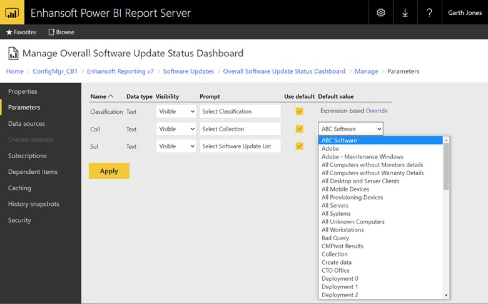This screenshot has height=304, width=488.
Task: Click the Power BI logo icon
Action: [x=12, y=13]
